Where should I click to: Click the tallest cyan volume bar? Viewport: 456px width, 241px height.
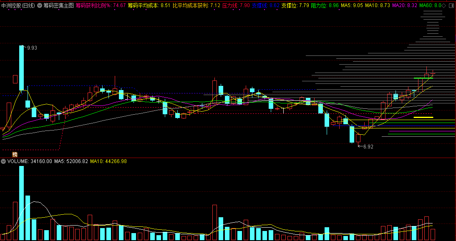pyautogui.click(x=22, y=203)
